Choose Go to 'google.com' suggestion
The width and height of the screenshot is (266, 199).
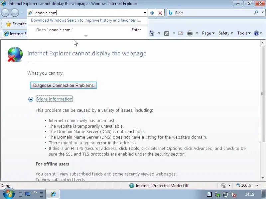87,30
